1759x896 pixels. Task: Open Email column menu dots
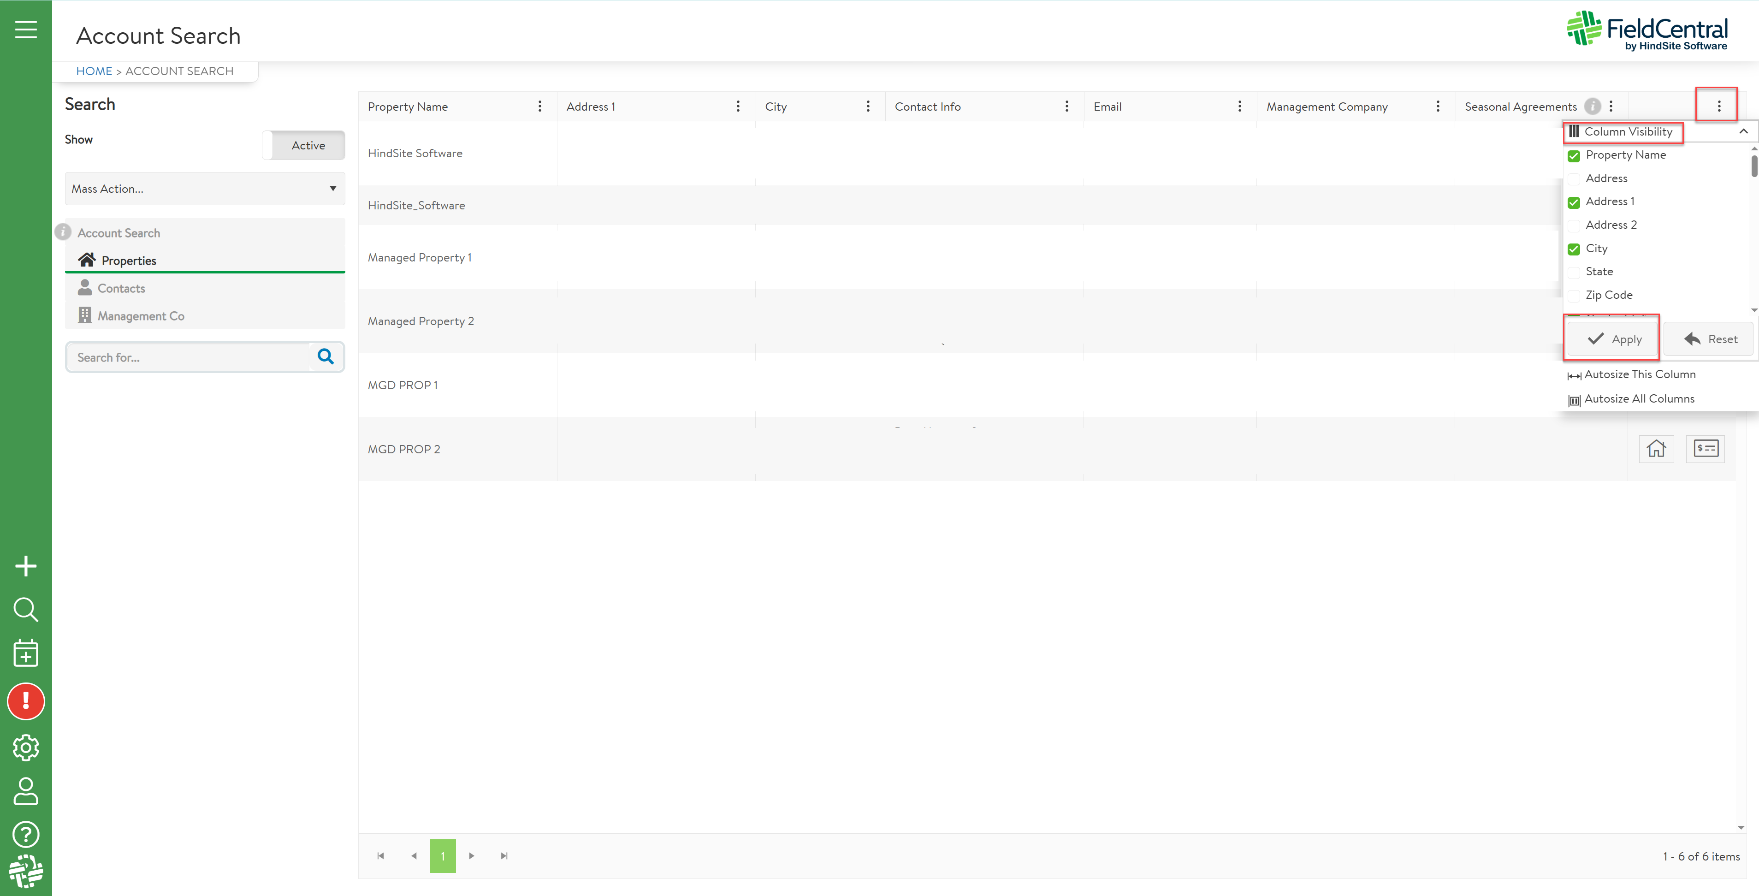1240,107
